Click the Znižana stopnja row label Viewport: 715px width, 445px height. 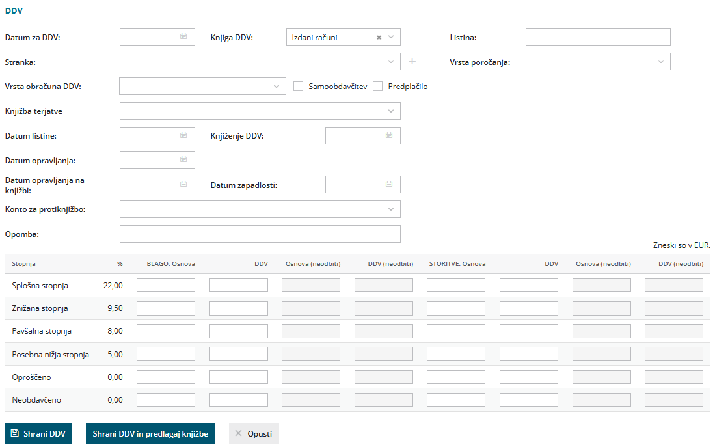[x=40, y=308]
